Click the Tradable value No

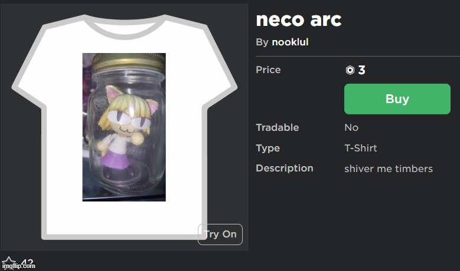pos(351,128)
